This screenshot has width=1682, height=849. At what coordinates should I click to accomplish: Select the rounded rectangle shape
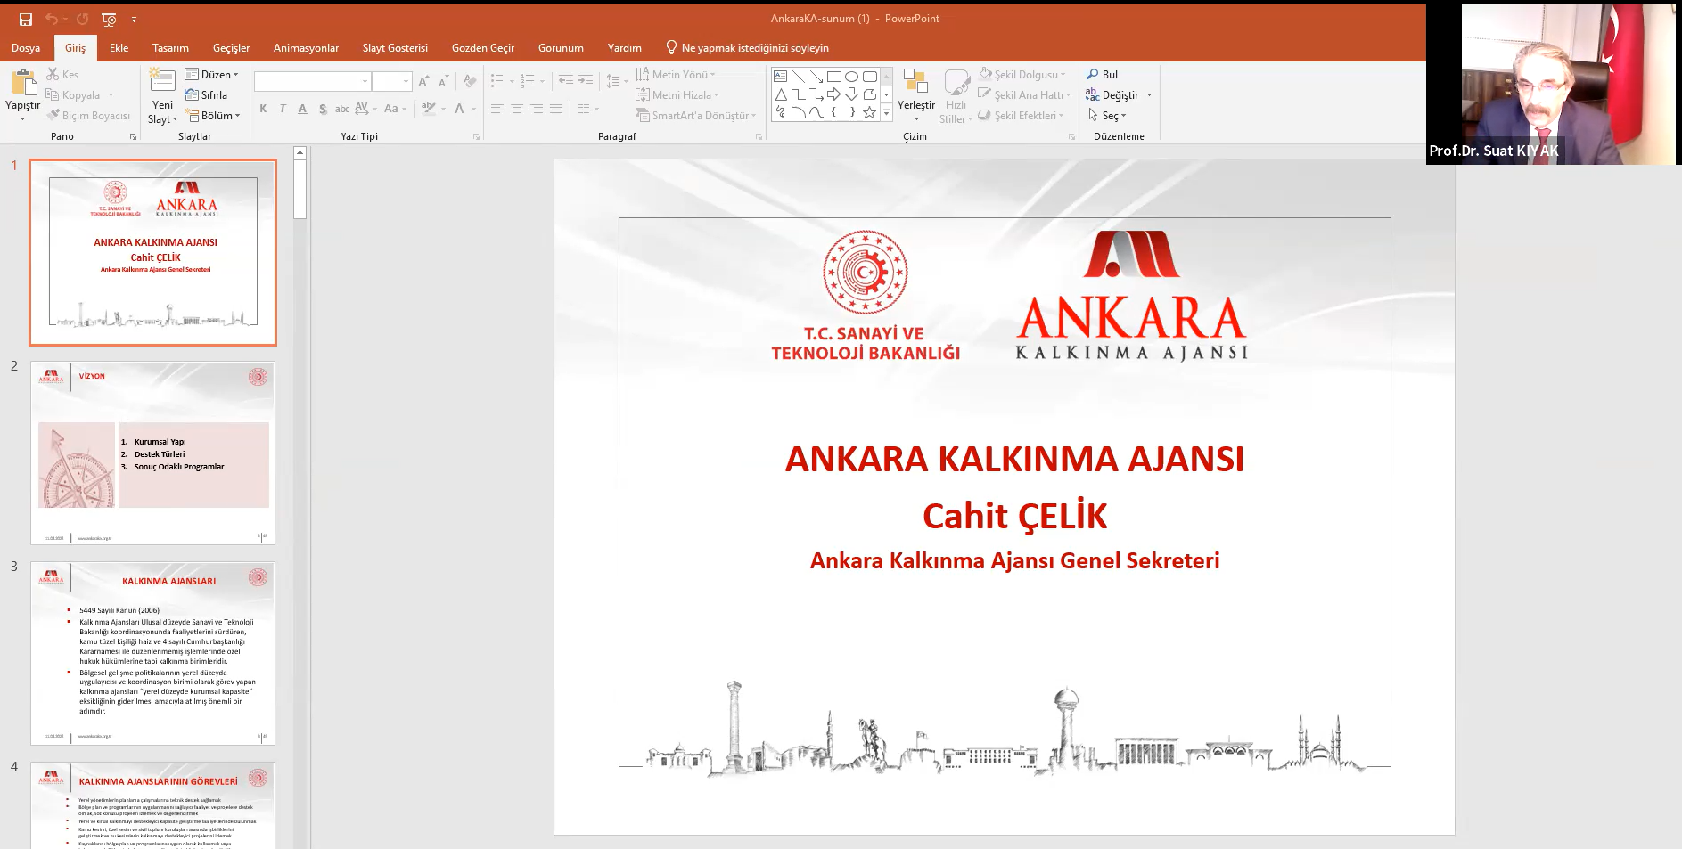[870, 77]
